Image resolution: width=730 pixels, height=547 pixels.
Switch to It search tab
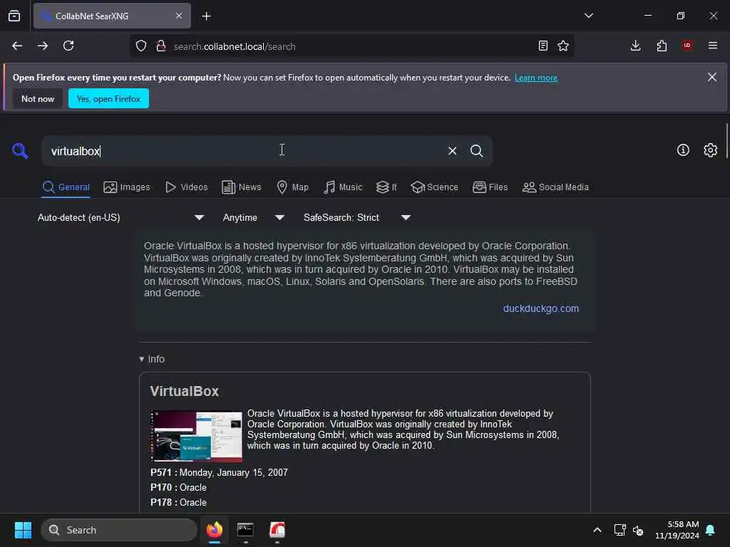point(386,187)
